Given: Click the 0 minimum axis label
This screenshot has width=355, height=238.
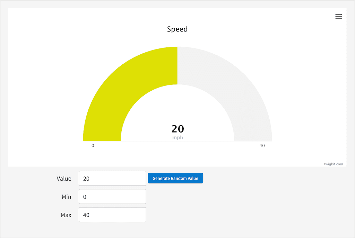Looking at the screenshot, I should 93,146.
